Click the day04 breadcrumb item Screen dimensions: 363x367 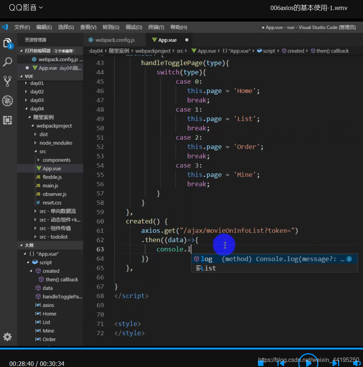(96, 51)
